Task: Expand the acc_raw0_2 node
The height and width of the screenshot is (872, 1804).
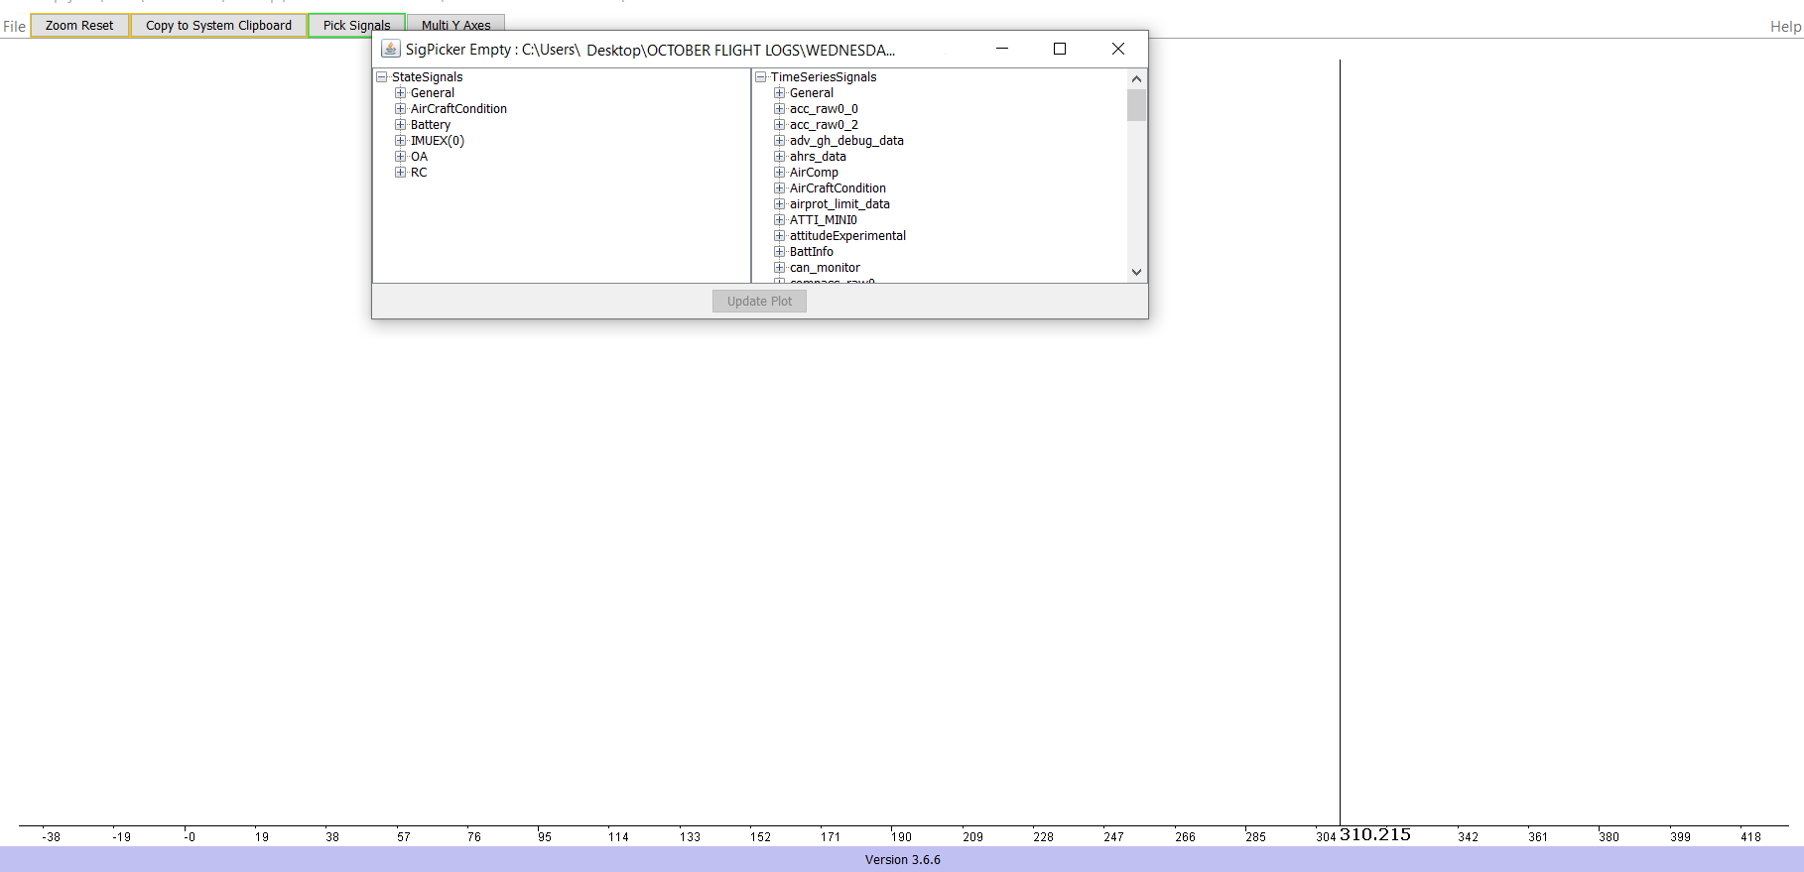Action: 780,125
